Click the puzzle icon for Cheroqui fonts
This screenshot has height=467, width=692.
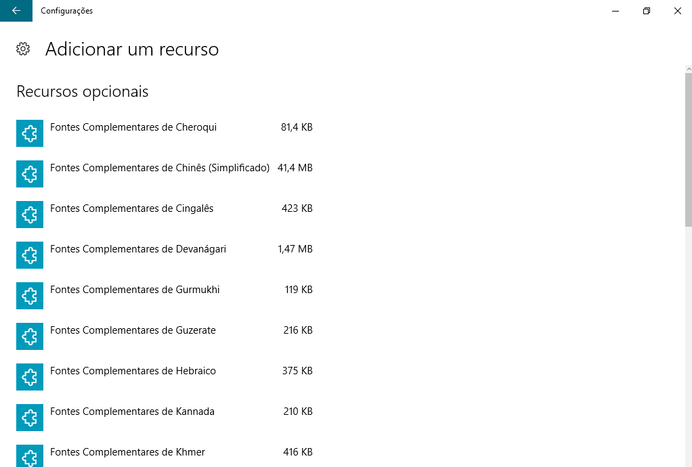[30, 133]
